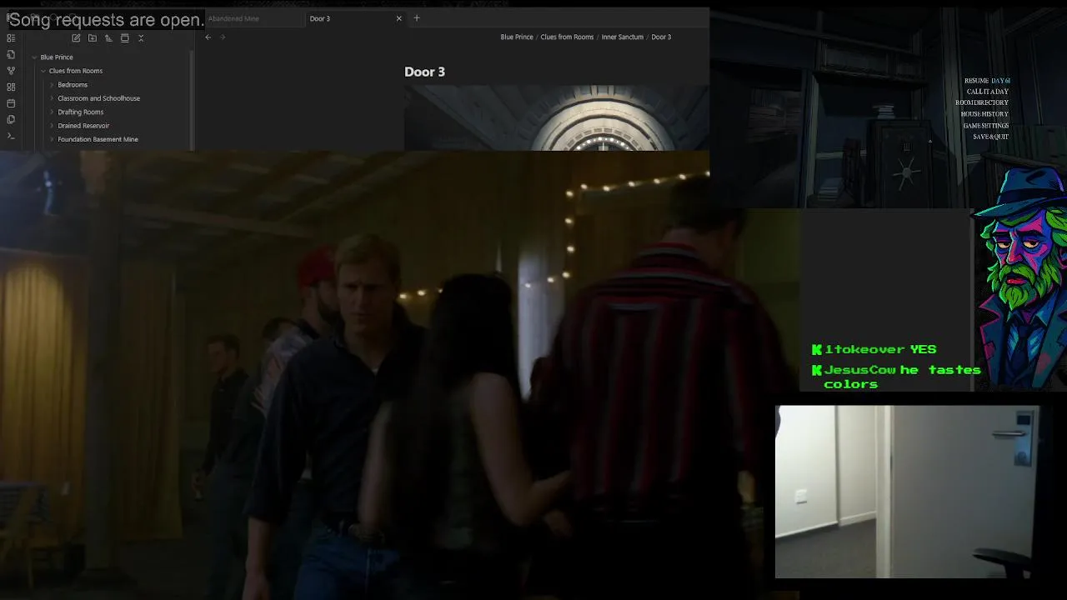Viewport: 1067px width, 600px height.
Task: Collapse the Blue Prince vault folder
Action: (34, 57)
